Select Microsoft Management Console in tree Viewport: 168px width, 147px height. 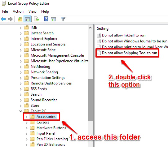[x=57, y=55]
